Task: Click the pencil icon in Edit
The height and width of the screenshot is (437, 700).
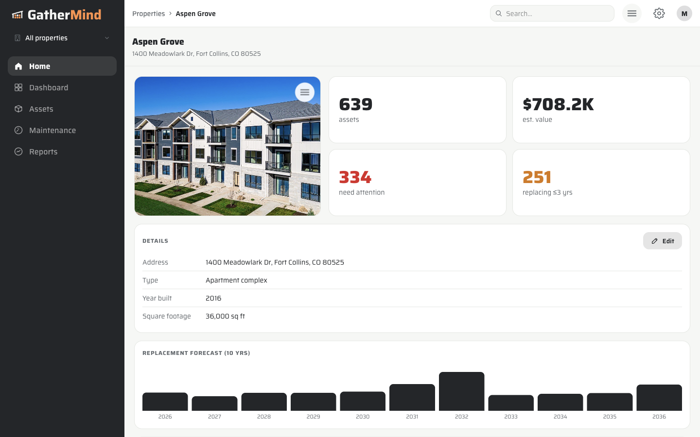Action: pyautogui.click(x=655, y=241)
